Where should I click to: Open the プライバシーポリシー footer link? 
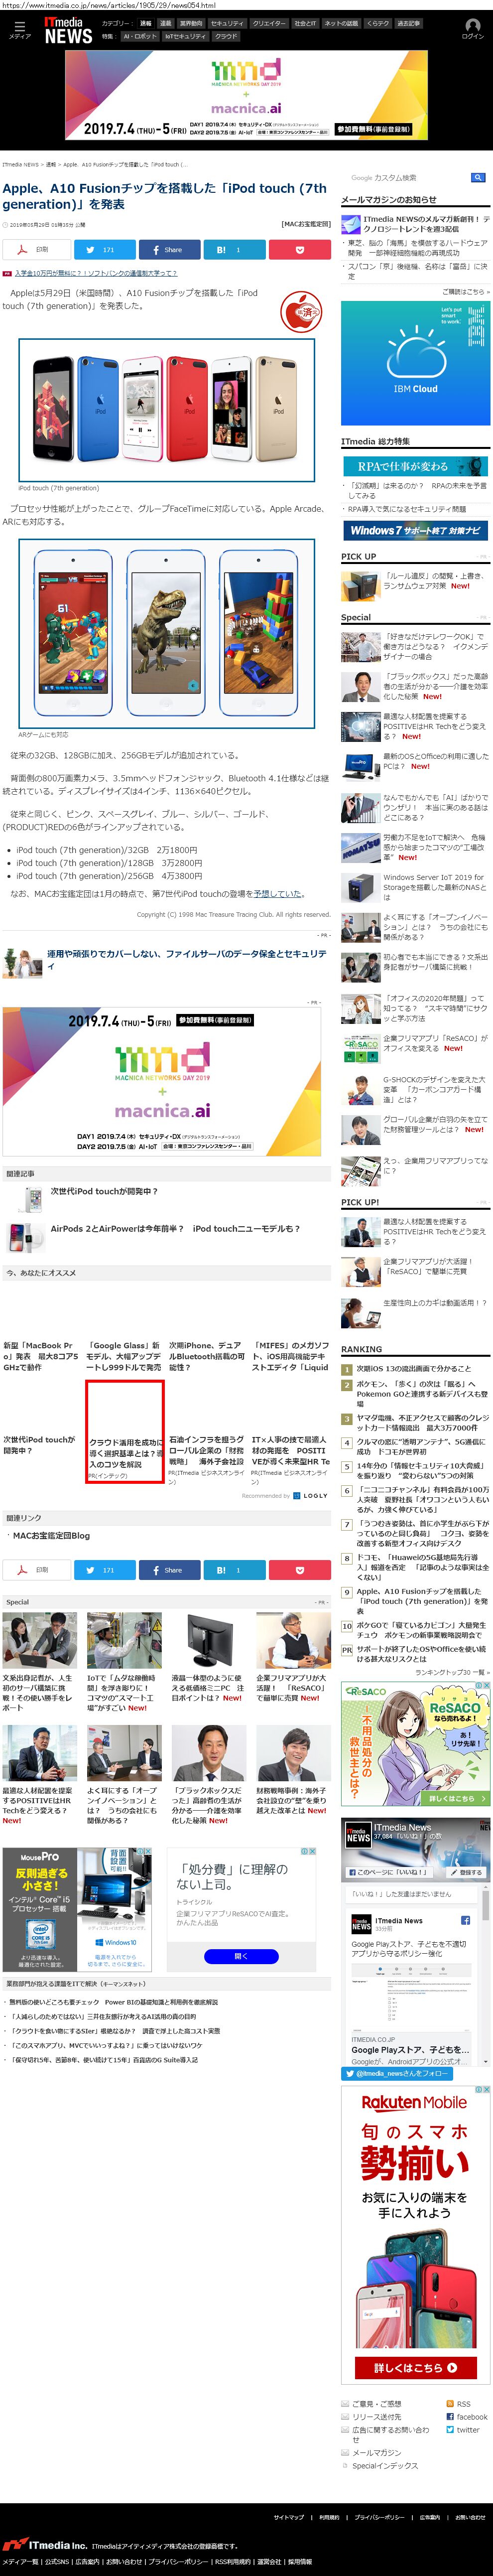pyautogui.click(x=379, y=2517)
